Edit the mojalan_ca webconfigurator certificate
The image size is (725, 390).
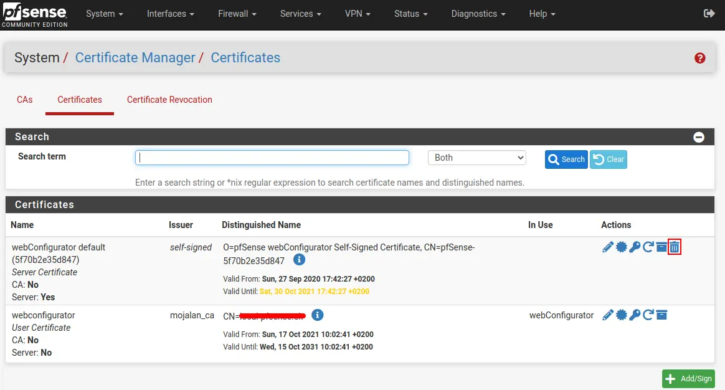(607, 315)
